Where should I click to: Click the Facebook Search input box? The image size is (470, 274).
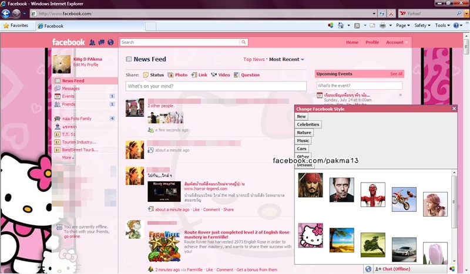(x=180, y=42)
